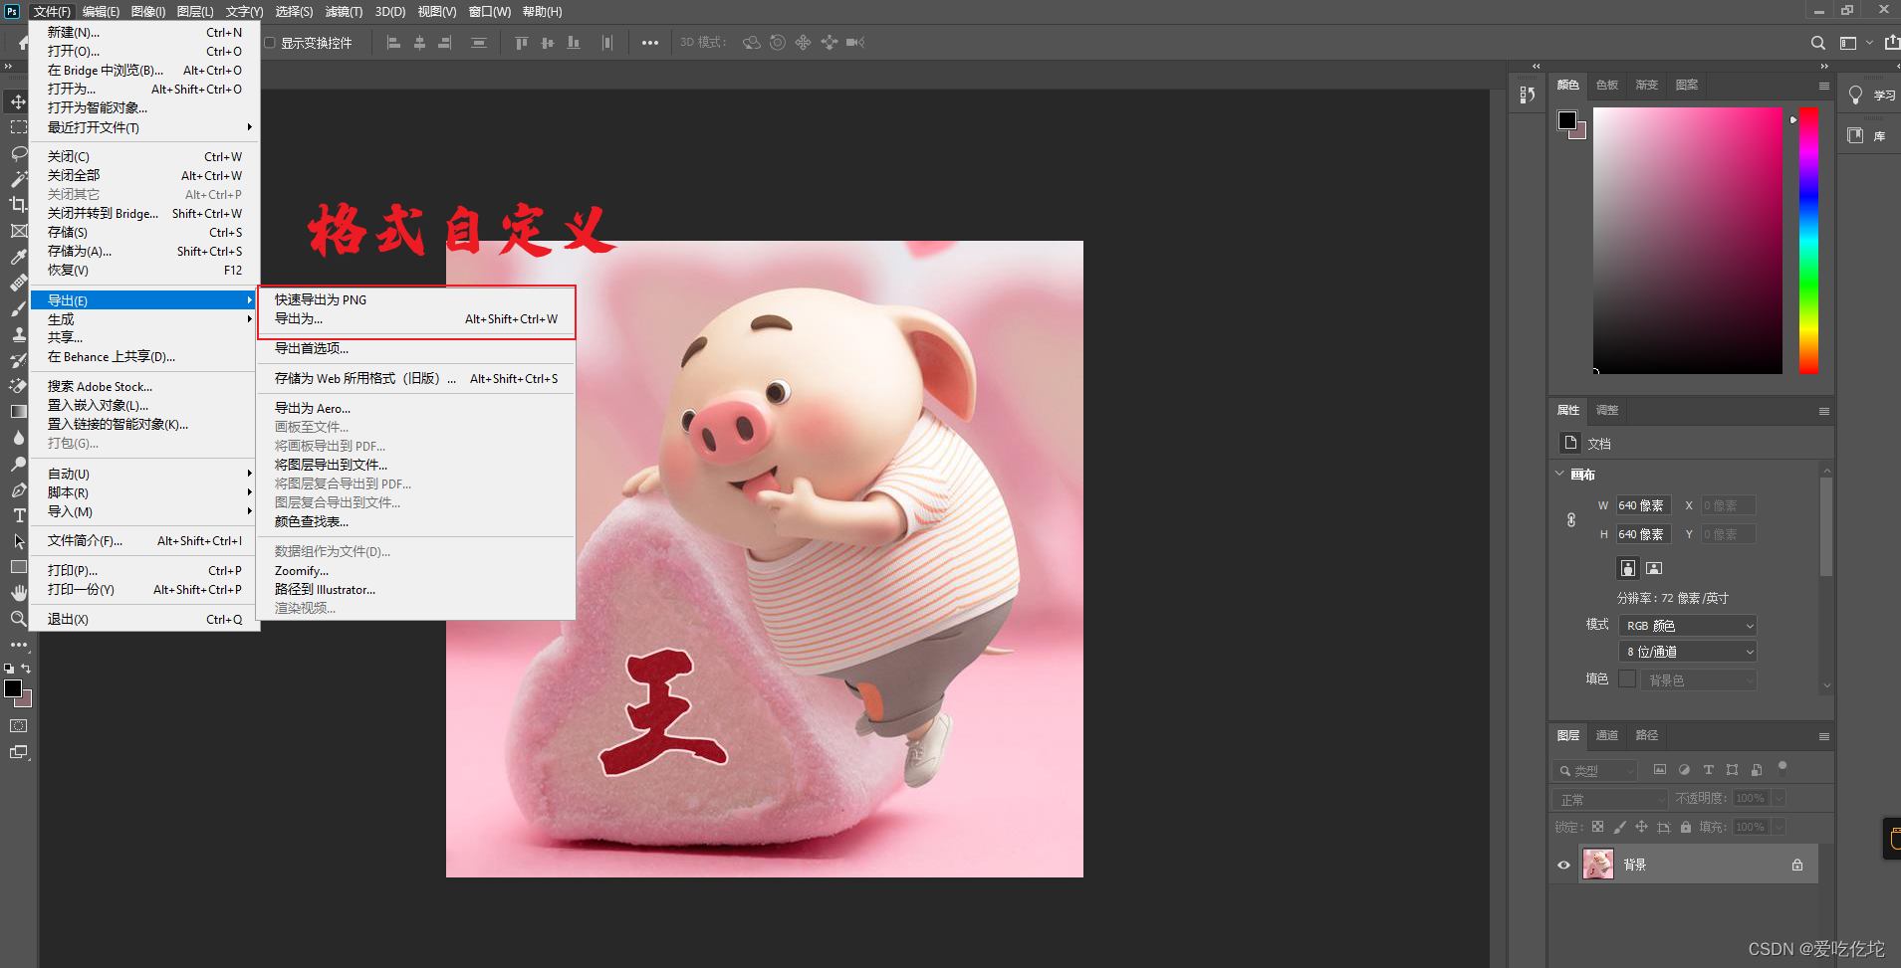Select the Hand tool
Viewport: 1901px width, 968px height.
(18, 593)
